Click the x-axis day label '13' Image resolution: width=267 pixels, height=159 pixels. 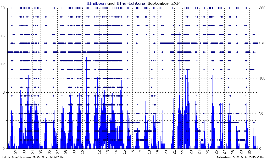(107, 152)
